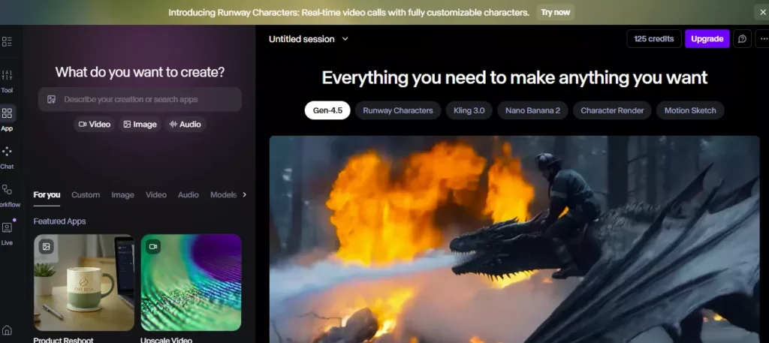Click the home icon at sidebar bottom

tap(8, 330)
